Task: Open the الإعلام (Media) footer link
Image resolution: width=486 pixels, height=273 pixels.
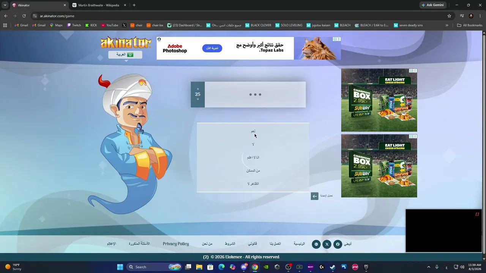Action: pos(112,244)
